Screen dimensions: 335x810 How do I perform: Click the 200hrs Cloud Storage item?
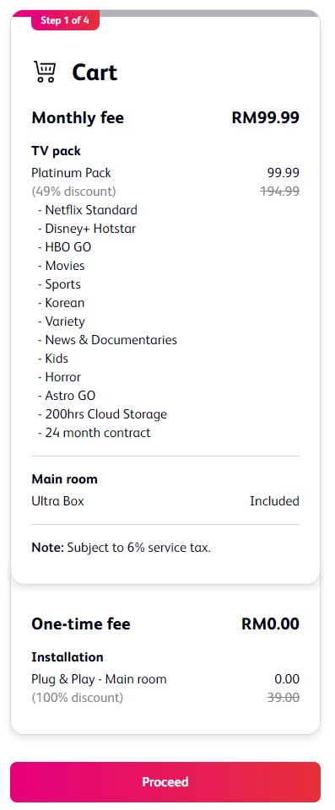coord(102,414)
